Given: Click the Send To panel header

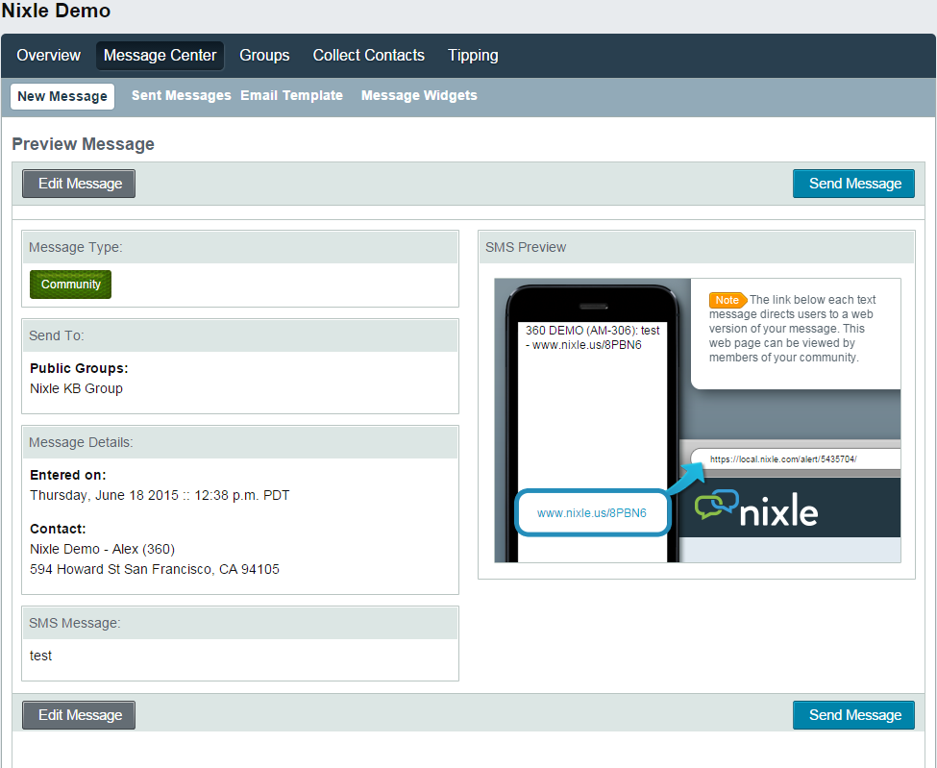Looking at the screenshot, I should point(240,335).
